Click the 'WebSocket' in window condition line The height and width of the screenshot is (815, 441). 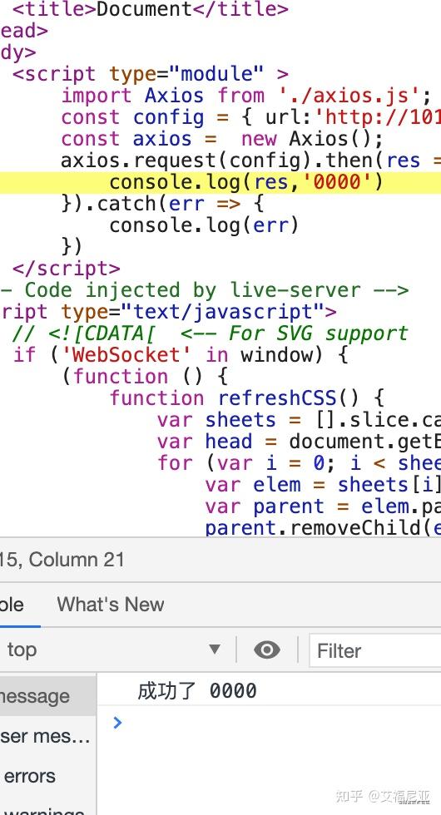tap(181, 355)
